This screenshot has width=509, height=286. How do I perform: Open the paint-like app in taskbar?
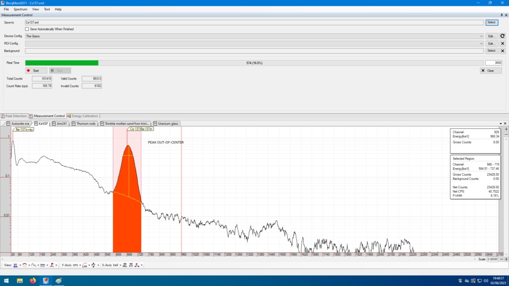(x=59, y=281)
